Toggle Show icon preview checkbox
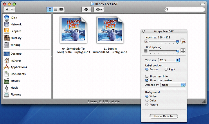Viewport: 209px width, 124px height. 147,80
